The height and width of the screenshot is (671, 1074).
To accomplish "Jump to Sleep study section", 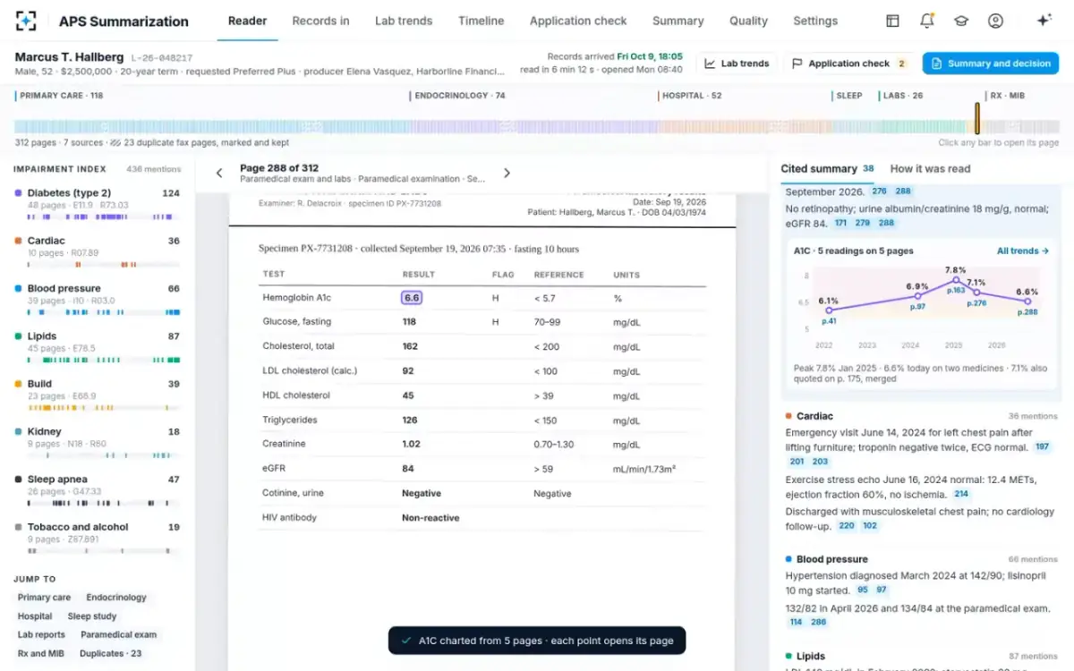I will [x=92, y=616].
